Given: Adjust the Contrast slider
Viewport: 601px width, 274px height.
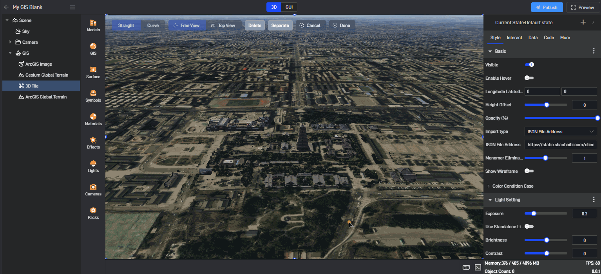Looking at the screenshot, I should click(x=546, y=253).
